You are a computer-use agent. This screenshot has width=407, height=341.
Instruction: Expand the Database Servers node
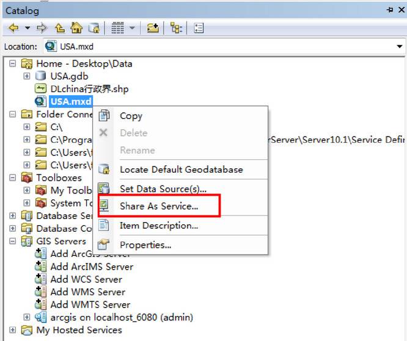12,215
